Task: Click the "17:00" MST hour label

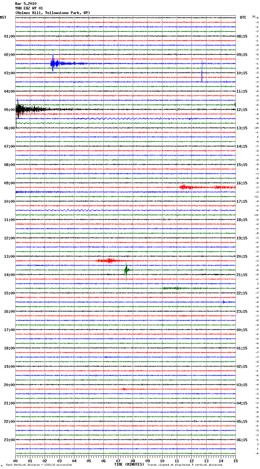Action: [x=9, y=330]
